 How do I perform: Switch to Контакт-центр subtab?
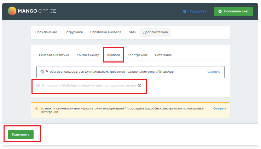(88, 55)
